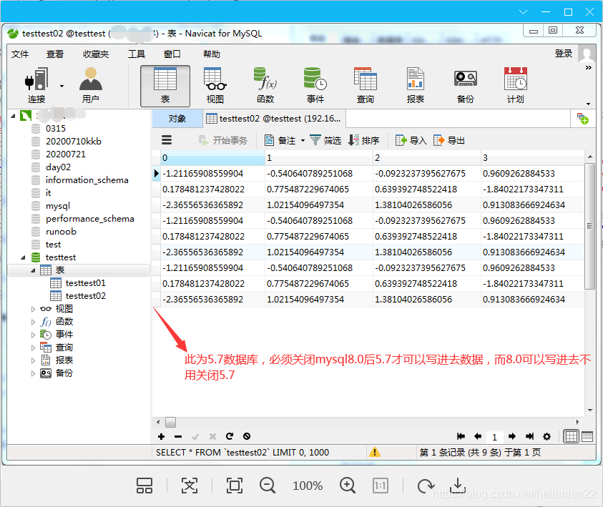Delete the record with the minus icon
Screen dimensions: 603x507
coord(178,436)
